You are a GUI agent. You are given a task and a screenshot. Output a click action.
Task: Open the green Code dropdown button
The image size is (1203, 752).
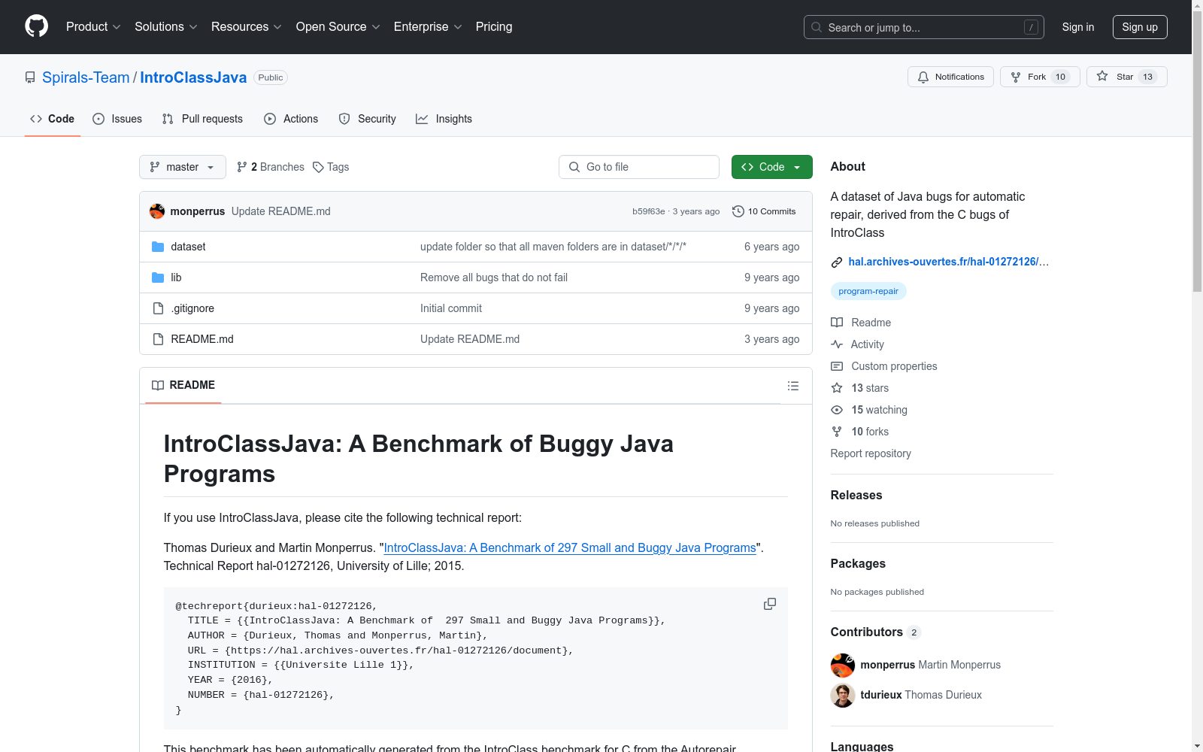tap(772, 167)
